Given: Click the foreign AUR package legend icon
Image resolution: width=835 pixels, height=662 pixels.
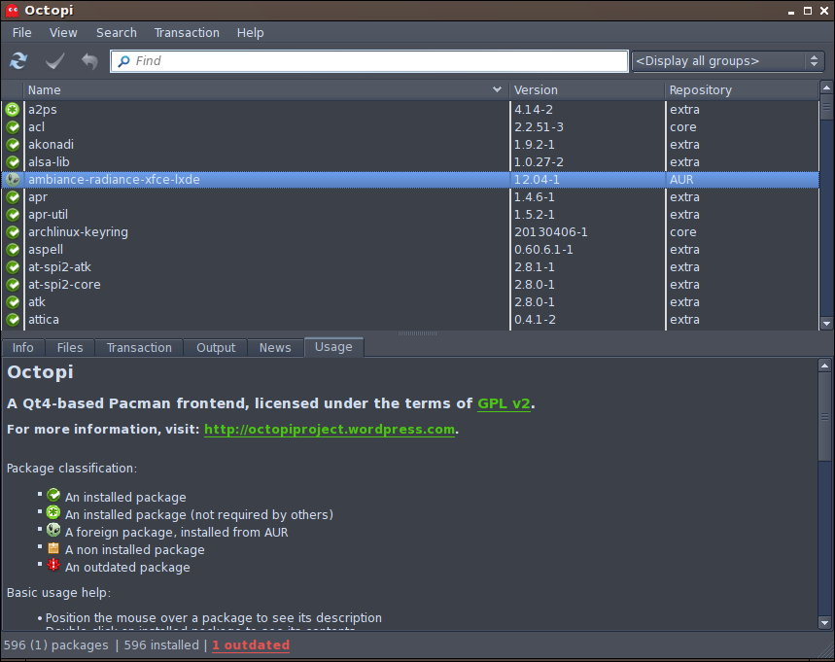Looking at the screenshot, I should click(53, 530).
